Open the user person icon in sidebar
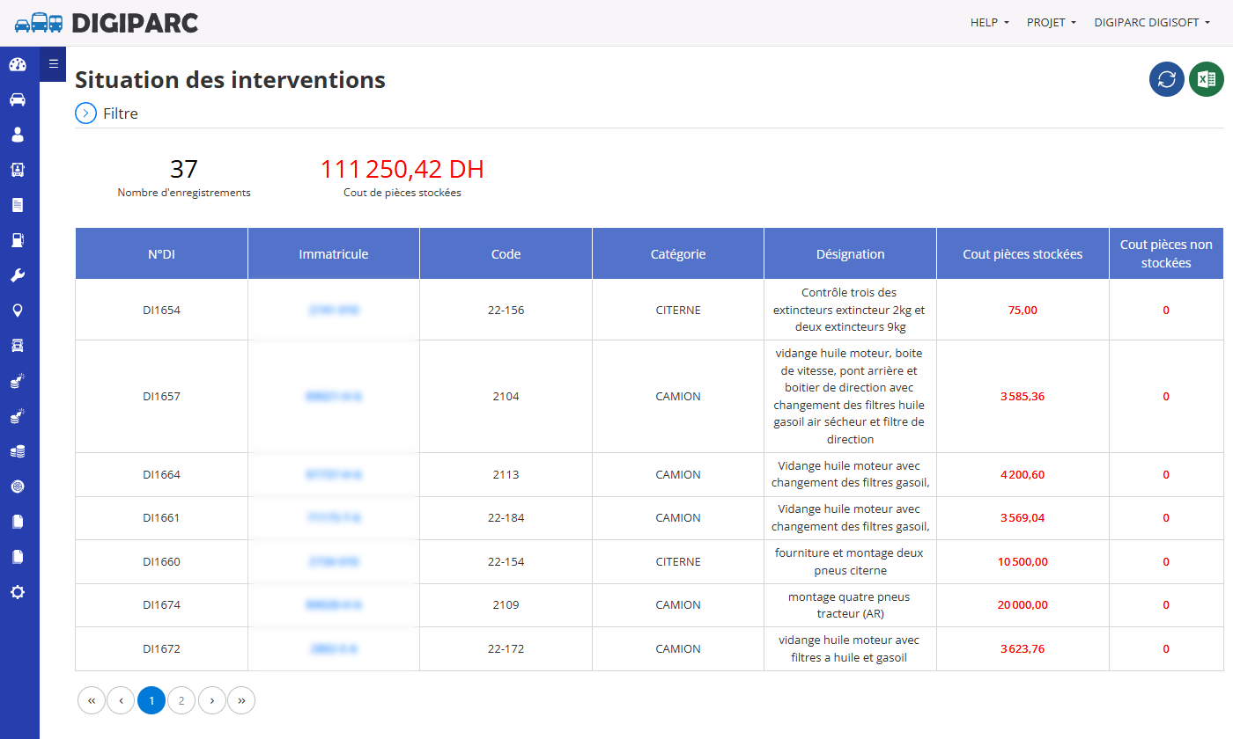 tap(18, 135)
